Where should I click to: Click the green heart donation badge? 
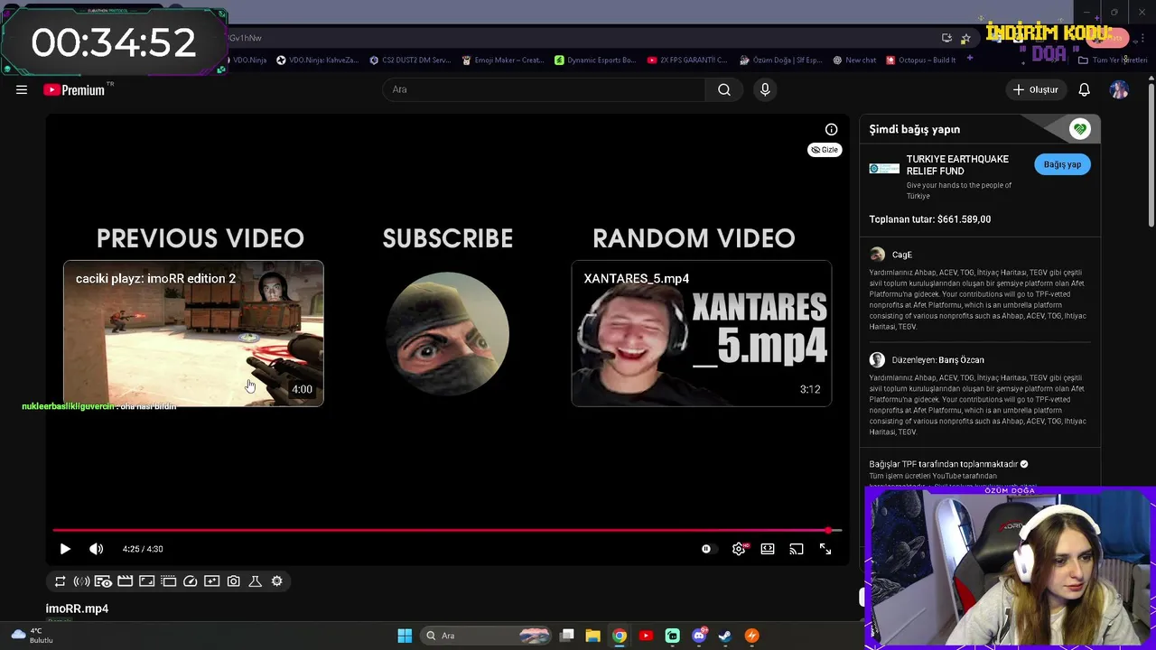point(1080,129)
